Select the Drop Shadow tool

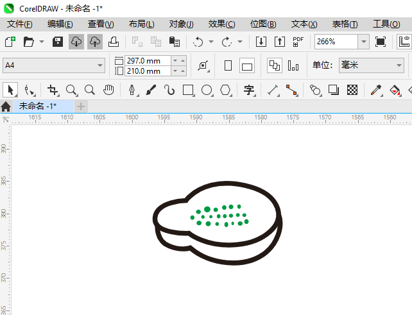tap(334, 90)
